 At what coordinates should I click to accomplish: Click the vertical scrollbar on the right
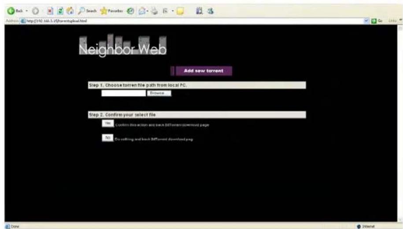[400, 123]
